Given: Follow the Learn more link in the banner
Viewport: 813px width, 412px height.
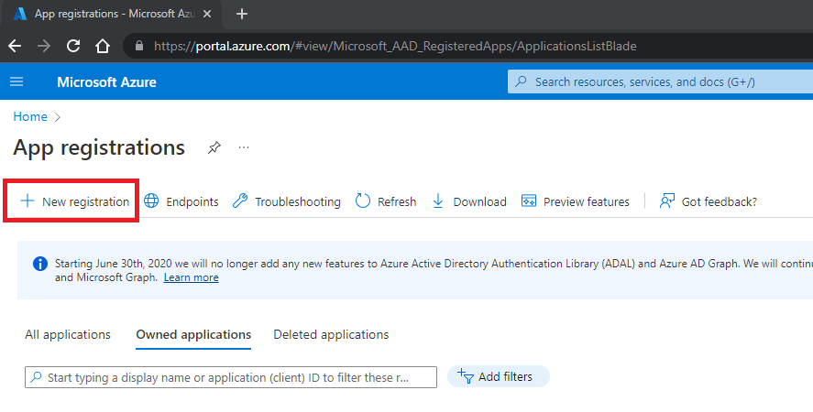Looking at the screenshot, I should point(192,277).
